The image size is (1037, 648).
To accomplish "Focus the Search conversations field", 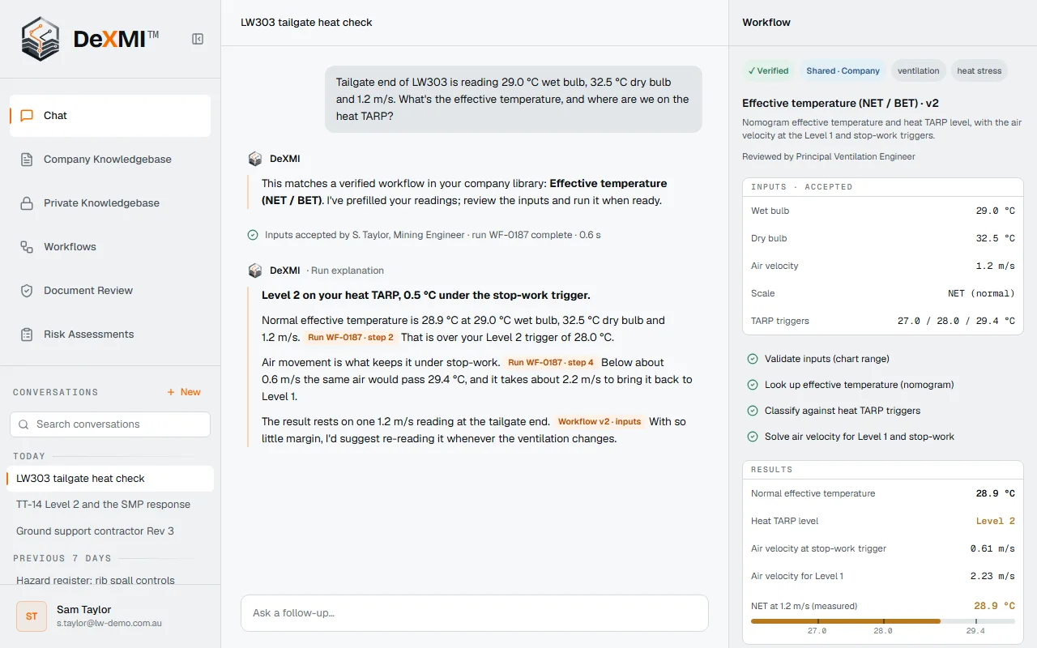I will (110, 424).
